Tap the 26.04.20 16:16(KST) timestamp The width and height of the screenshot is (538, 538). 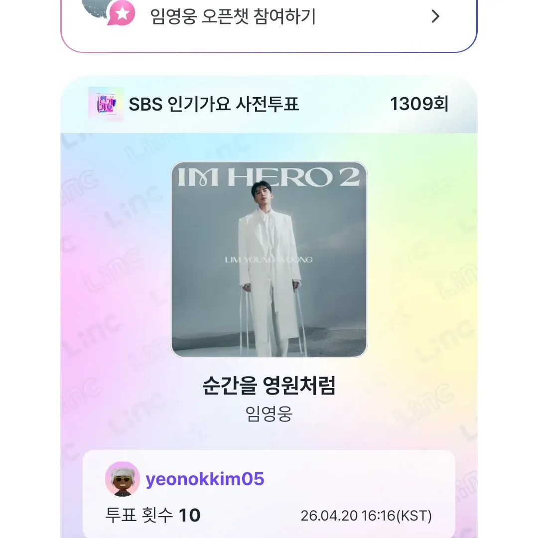[x=366, y=516]
